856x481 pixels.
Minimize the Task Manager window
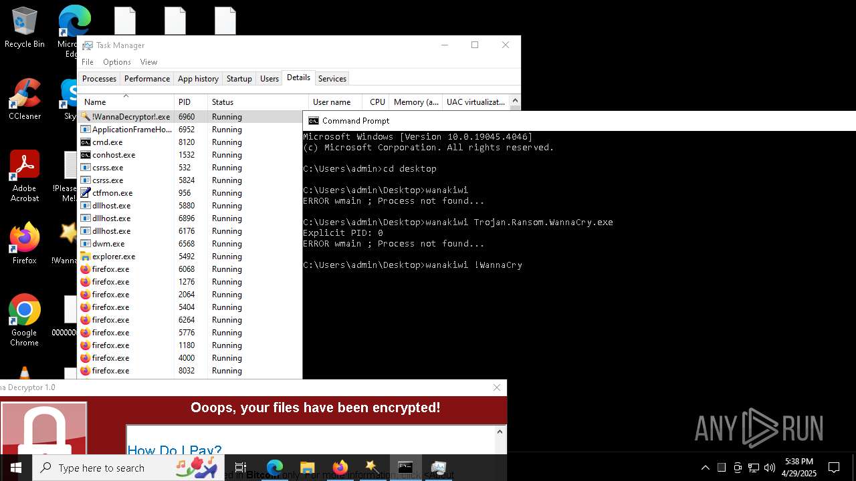445,45
